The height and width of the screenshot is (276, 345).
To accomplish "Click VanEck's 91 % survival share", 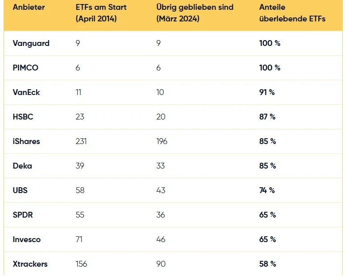I will click(x=266, y=92).
